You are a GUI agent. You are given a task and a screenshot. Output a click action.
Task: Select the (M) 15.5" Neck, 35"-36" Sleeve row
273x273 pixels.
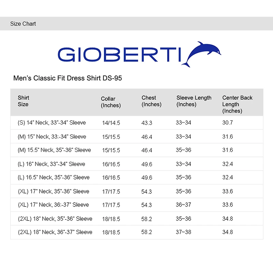coord(137,150)
